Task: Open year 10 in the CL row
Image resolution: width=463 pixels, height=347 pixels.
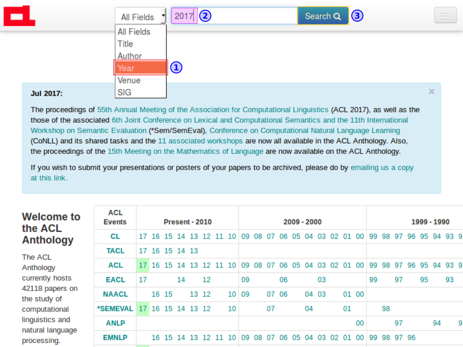Action: pos(232,236)
